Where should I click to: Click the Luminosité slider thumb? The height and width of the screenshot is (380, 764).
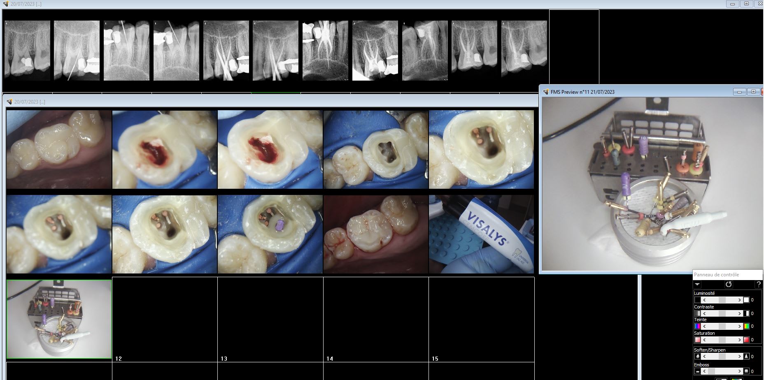[722, 300]
